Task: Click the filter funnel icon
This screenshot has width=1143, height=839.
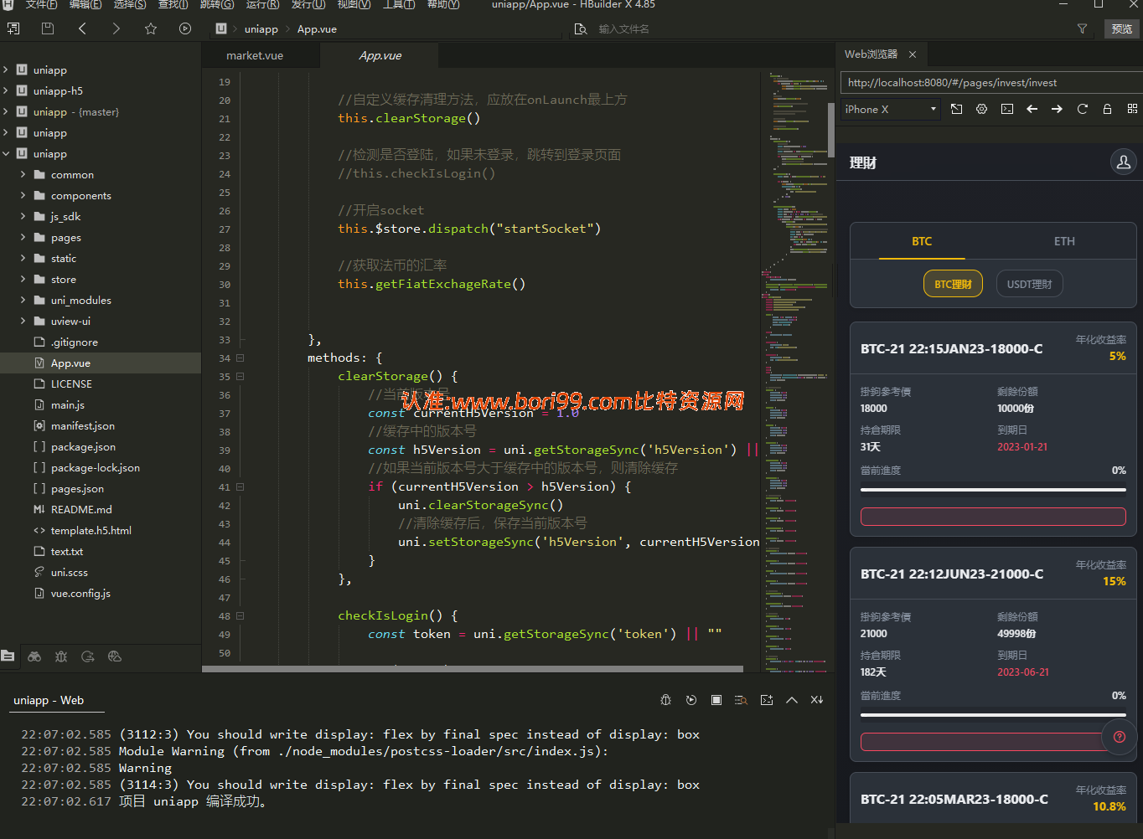Action: [1082, 28]
